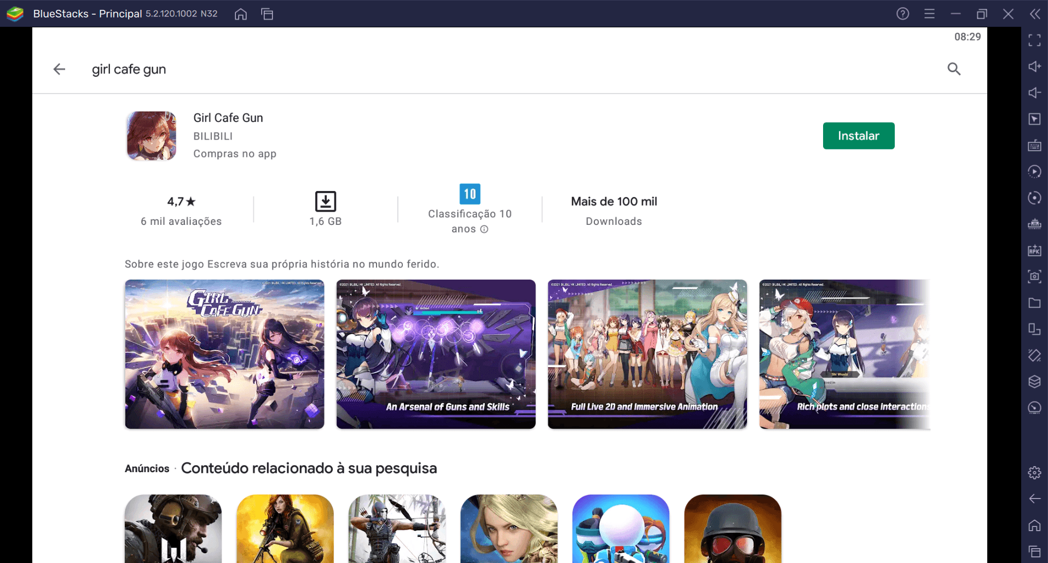
Task: Open the BlueStacks help icon
Action: tap(903, 14)
